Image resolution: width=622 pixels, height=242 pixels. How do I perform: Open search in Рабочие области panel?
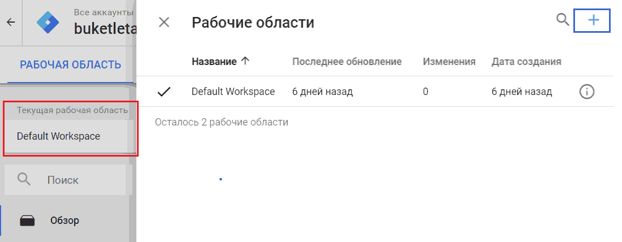563,19
